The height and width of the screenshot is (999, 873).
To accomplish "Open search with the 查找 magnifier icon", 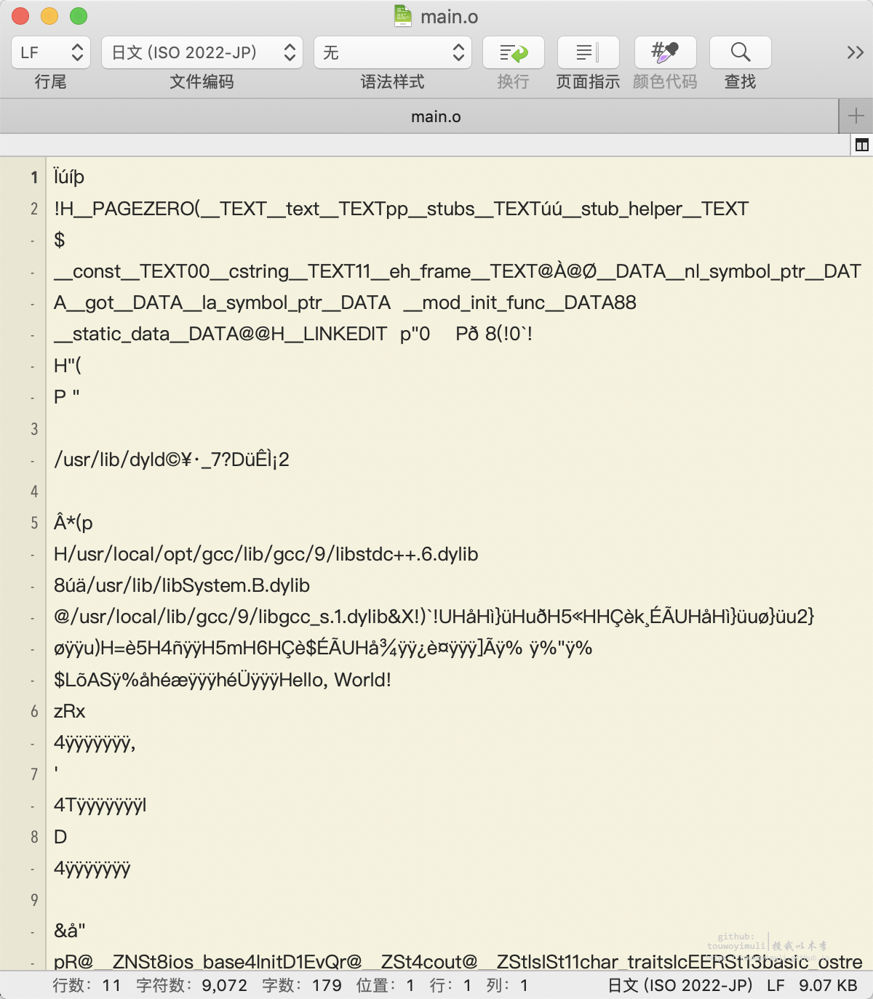I will (x=741, y=52).
